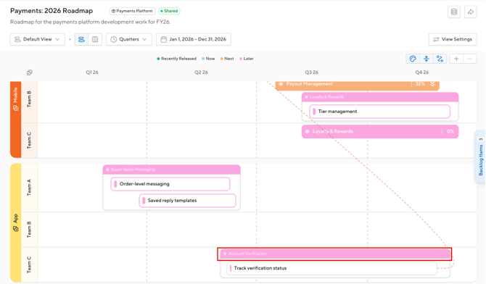The width and height of the screenshot is (486, 284).
Task: Open the Default View dropdown
Action: pyautogui.click(x=38, y=39)
